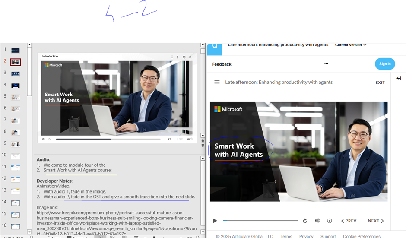Open the Support footer link
This screenshot has height=238, width=406.
click(328, 236)
